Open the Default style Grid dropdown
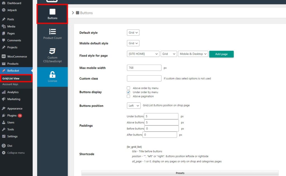 (x=133, y=32)
